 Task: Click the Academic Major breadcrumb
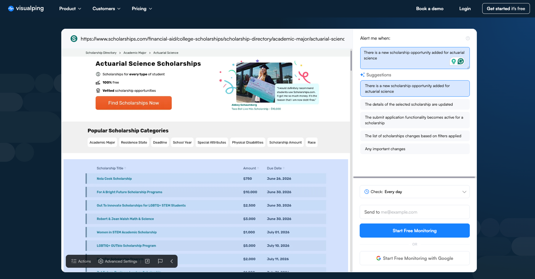[135, 53]
